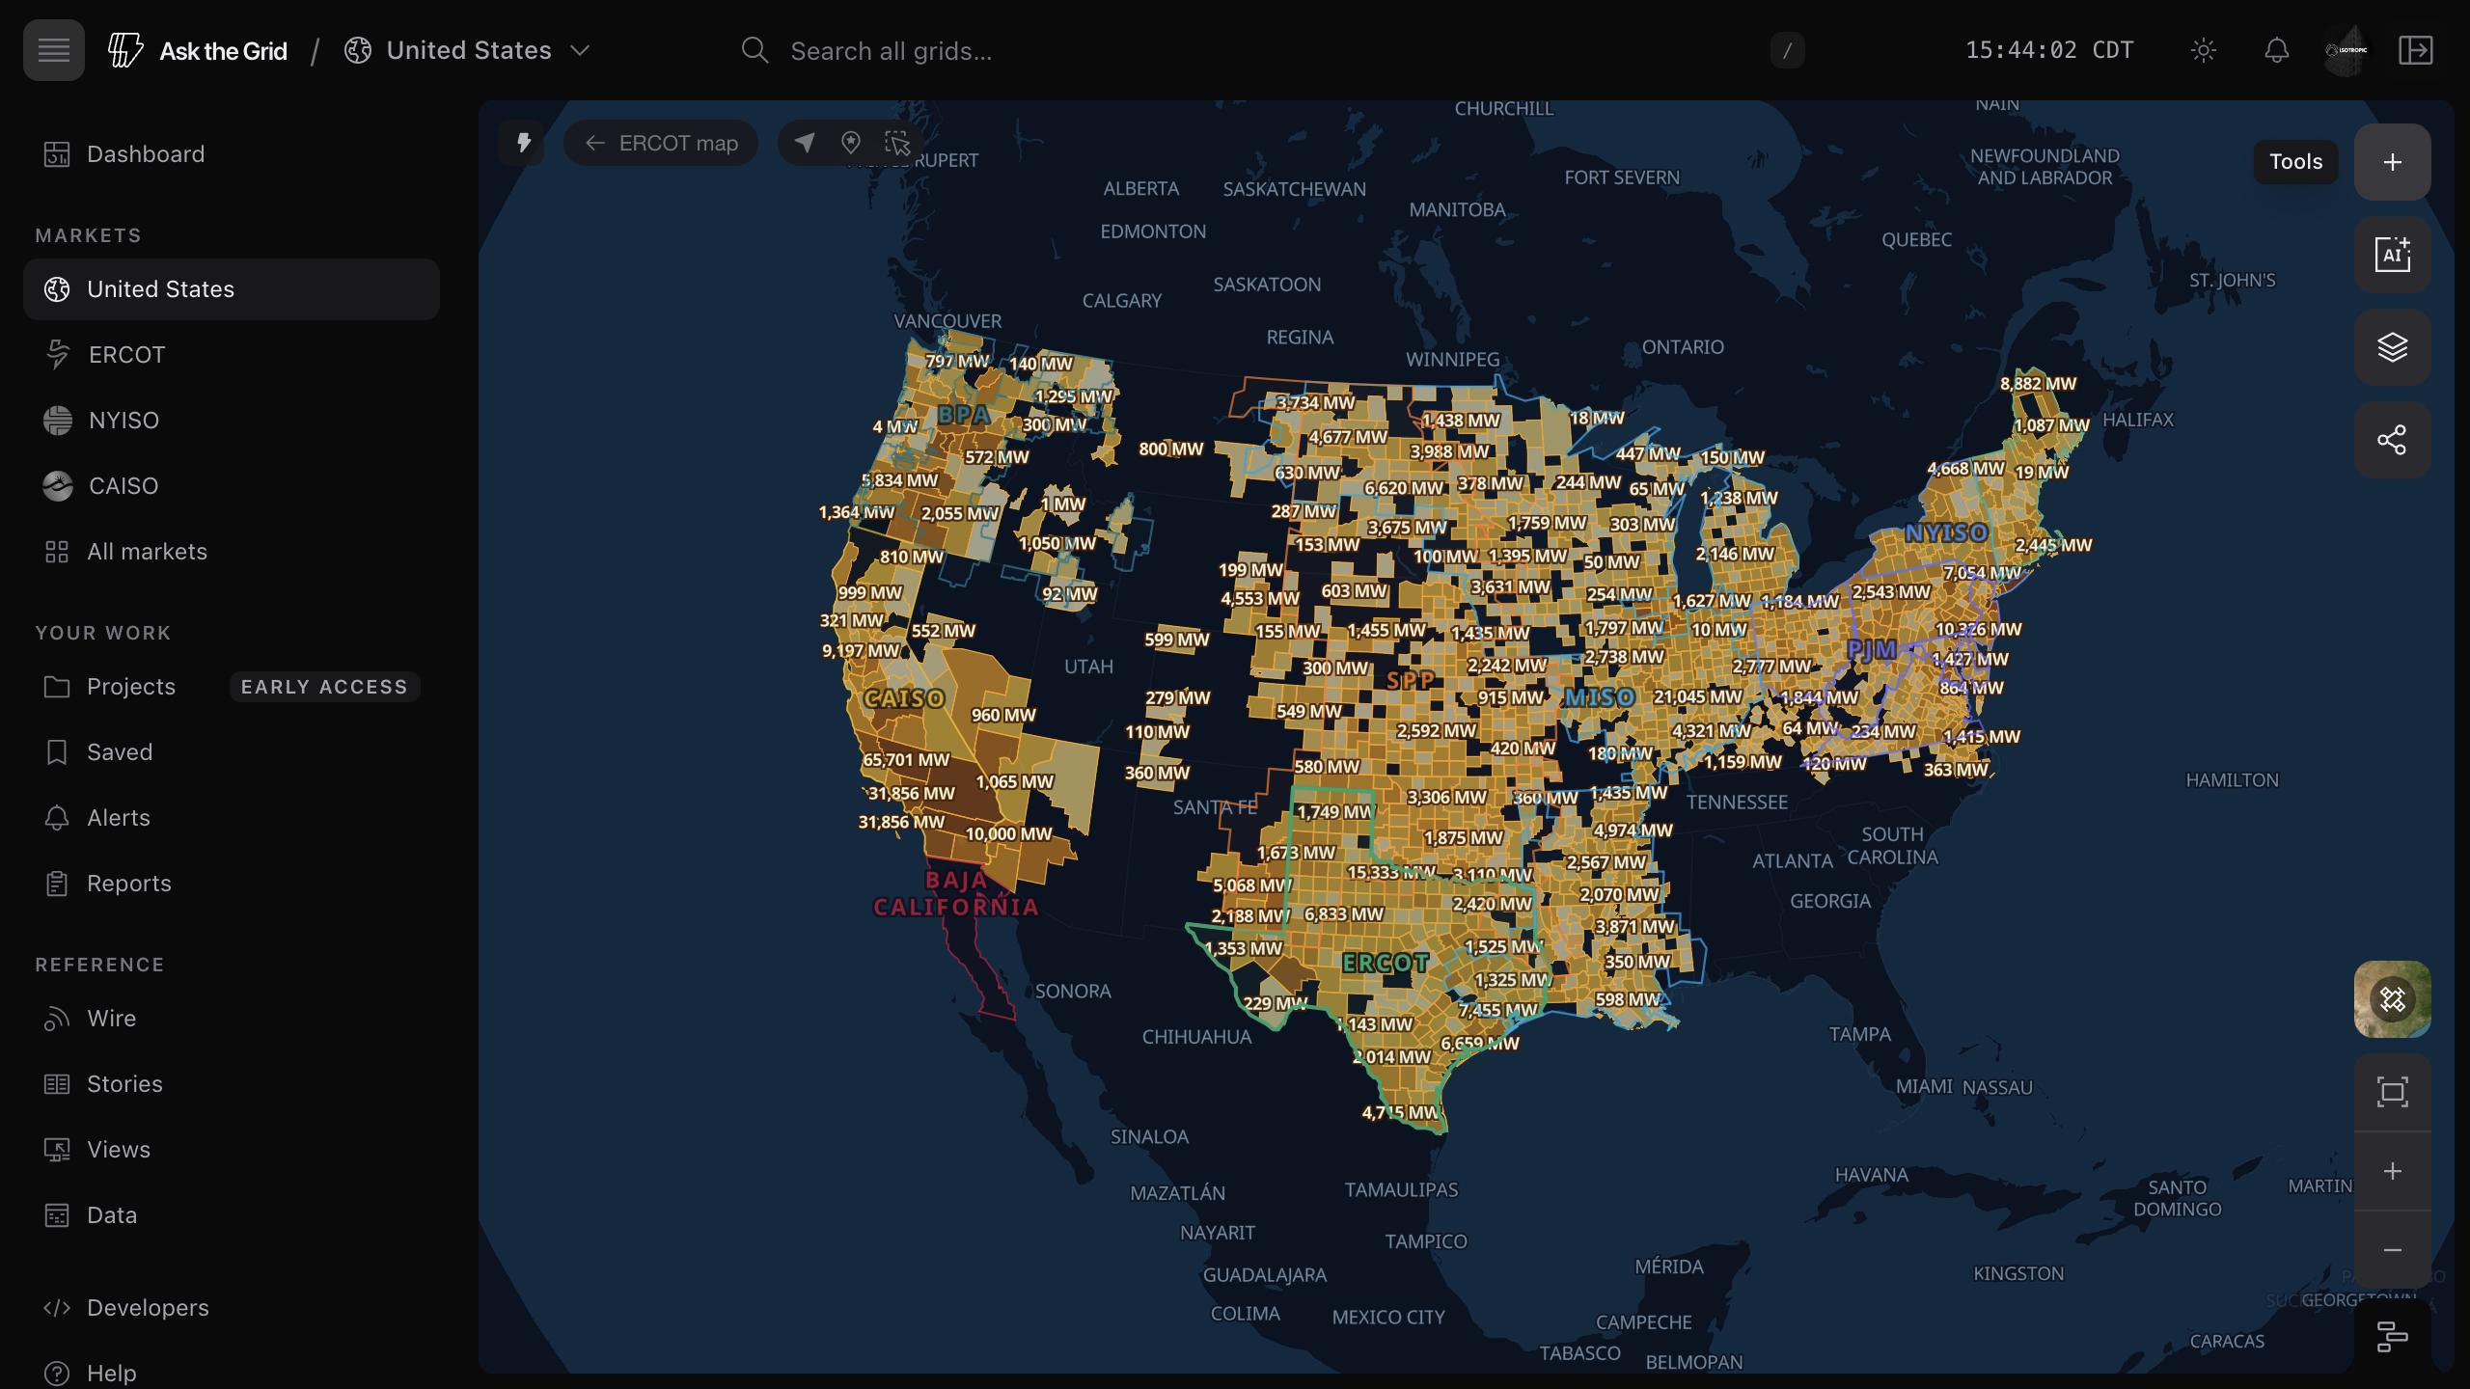Open the Help page
Viewport: 2470px width, 1389px height.
click(232, 1374)
